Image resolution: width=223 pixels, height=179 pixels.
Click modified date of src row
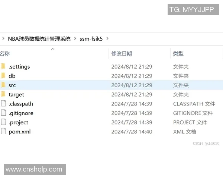point(132,85)
